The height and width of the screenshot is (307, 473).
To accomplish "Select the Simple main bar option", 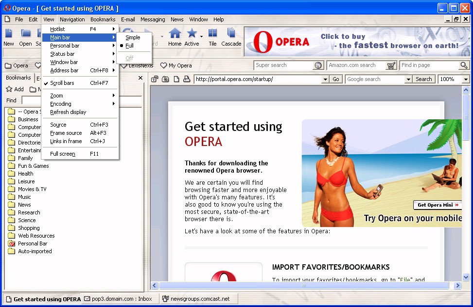I will tap(134, 37).
